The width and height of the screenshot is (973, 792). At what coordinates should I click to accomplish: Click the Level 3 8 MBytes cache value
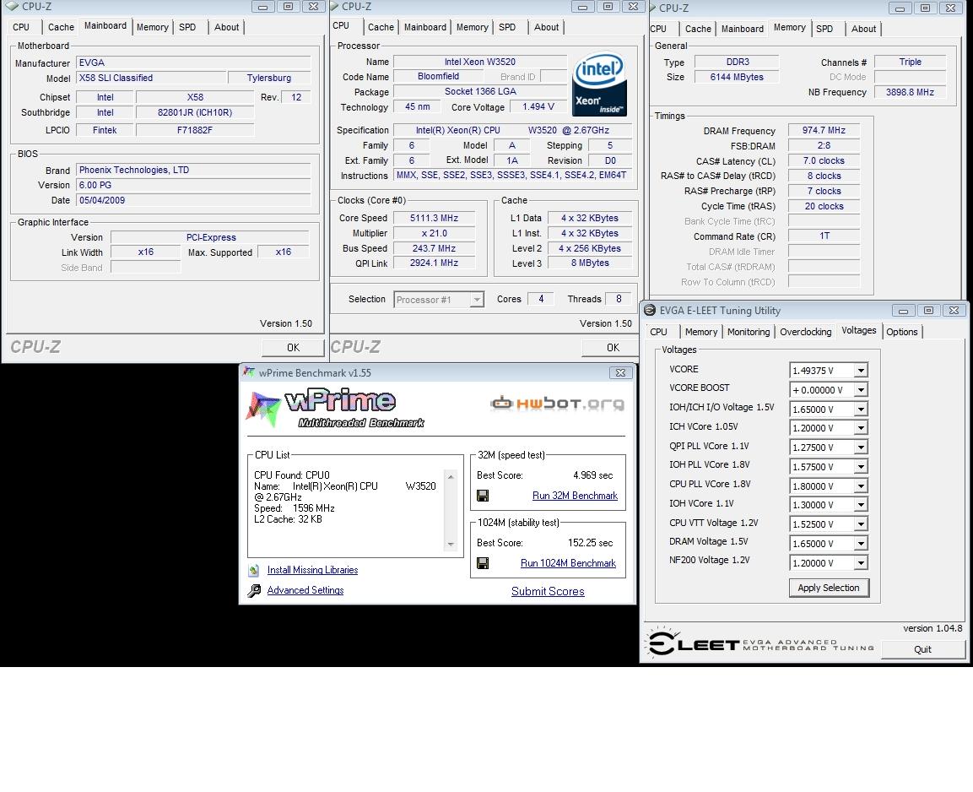pos(590,263)
